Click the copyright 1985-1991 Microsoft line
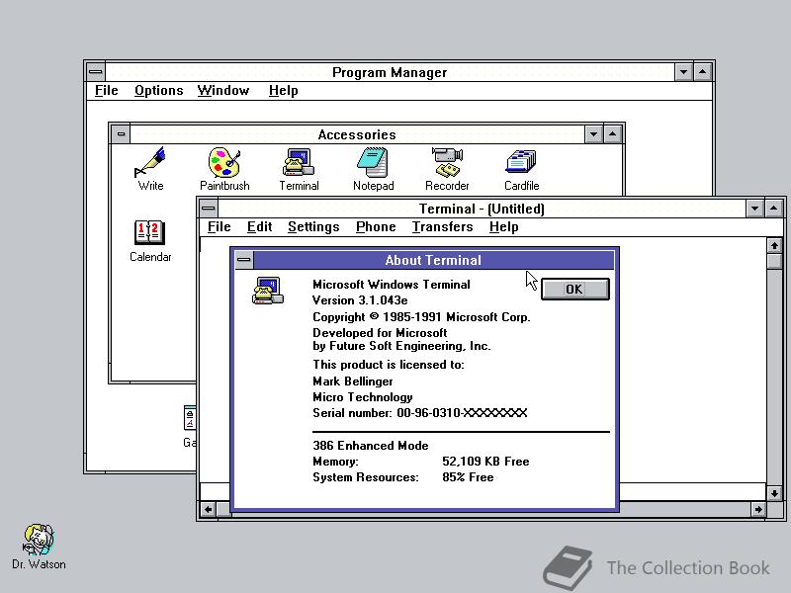This screenshot has width=791, height=593. (421, 317)
